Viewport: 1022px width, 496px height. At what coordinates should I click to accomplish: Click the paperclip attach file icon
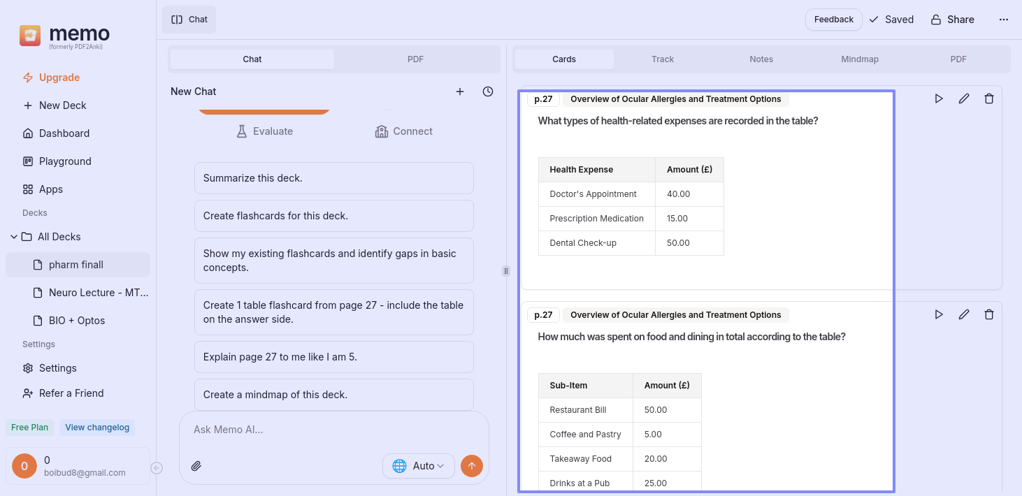(196, 466)
